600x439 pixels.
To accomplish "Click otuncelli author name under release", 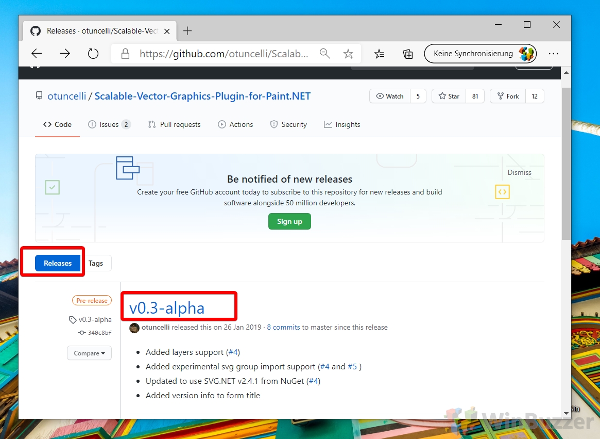I will pos(156,328).
